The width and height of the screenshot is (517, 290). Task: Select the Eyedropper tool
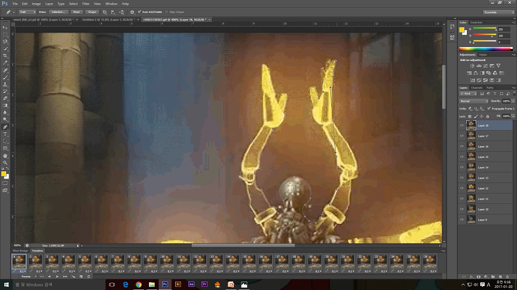(5, 63)
